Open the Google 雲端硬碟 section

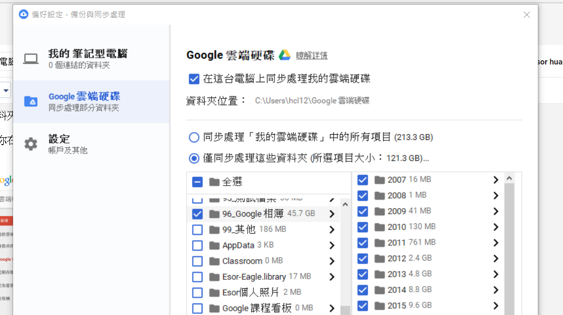(x=91, y=102)
